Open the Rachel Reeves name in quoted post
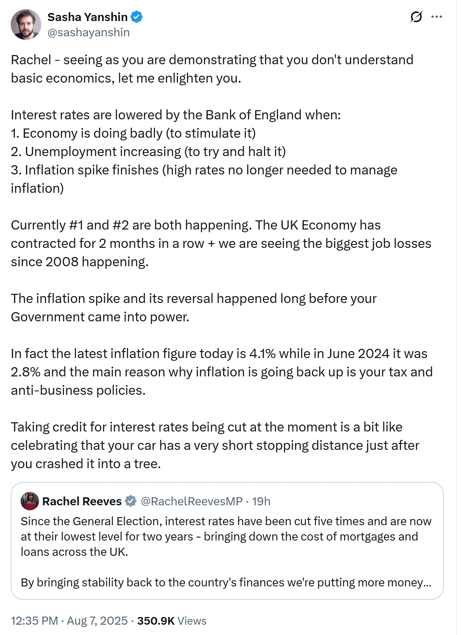 [82, 501]
